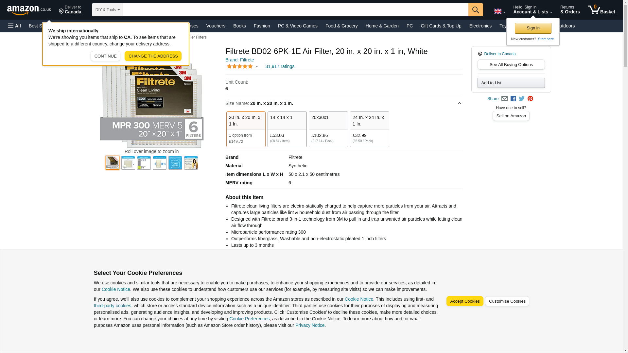Collapse the Size Name section chevron

(x=459, y=103)
